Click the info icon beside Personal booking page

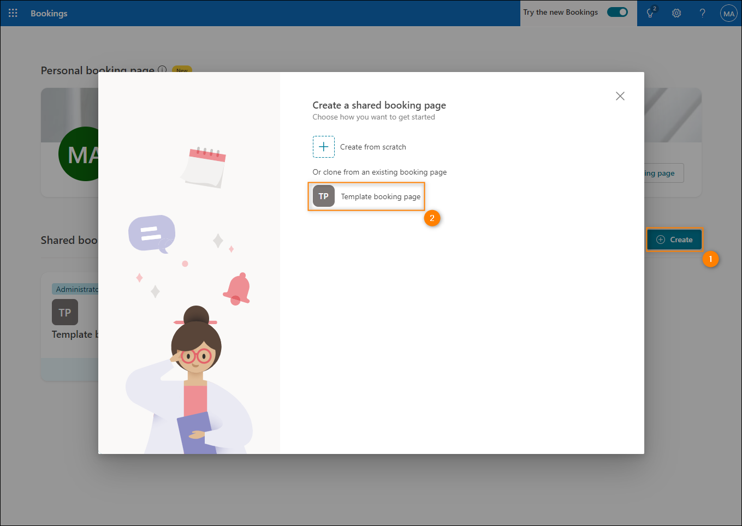(x=162, y=69)
